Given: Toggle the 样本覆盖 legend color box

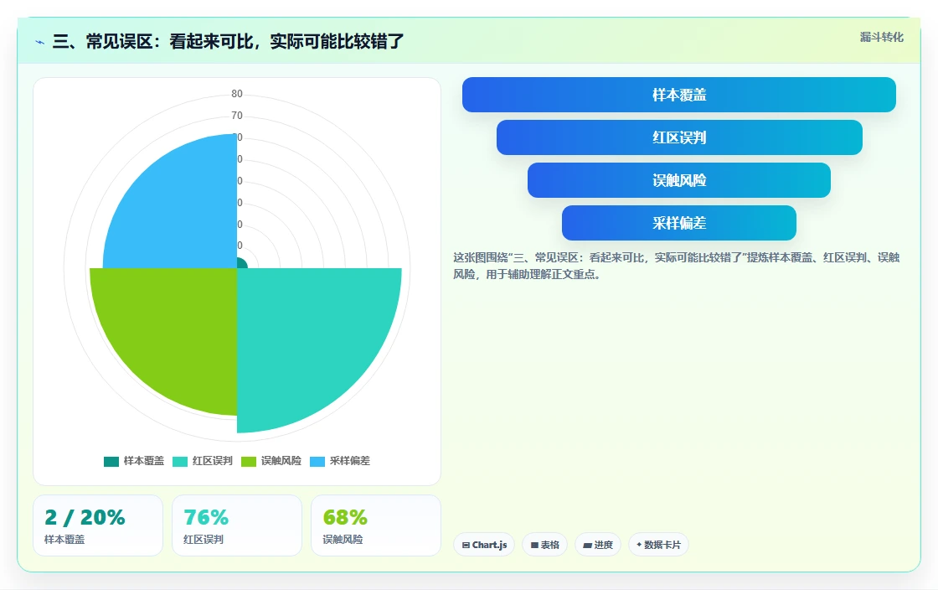Looking at the screenshot, I should 111,461.
